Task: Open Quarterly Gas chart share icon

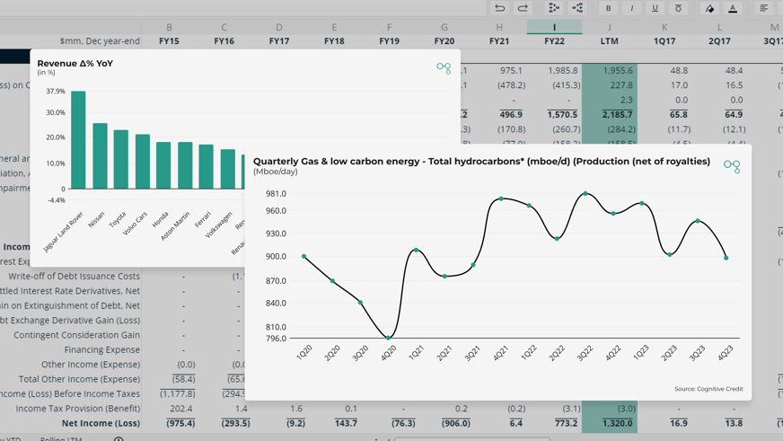Action: (732, 166)
